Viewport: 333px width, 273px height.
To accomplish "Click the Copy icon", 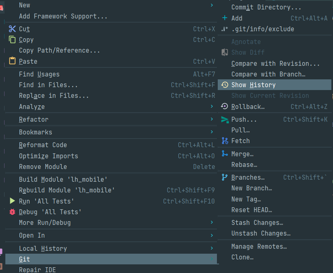I will 12,40.
